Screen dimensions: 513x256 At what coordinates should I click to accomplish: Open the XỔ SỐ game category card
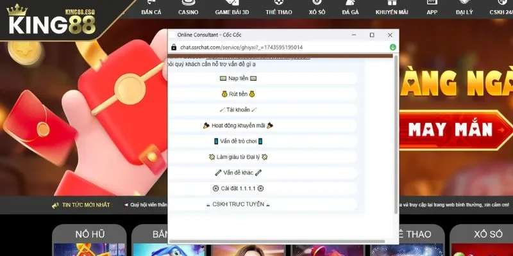point(488,234)
